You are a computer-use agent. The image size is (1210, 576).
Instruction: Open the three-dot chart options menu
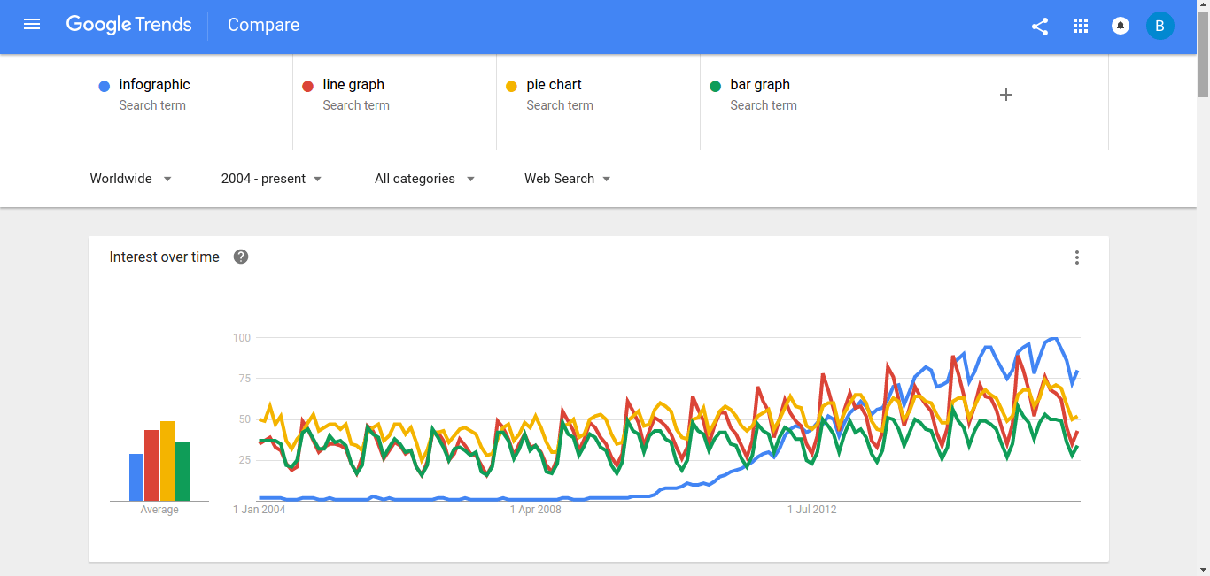pyautogui.click(x=1077, y=257)
